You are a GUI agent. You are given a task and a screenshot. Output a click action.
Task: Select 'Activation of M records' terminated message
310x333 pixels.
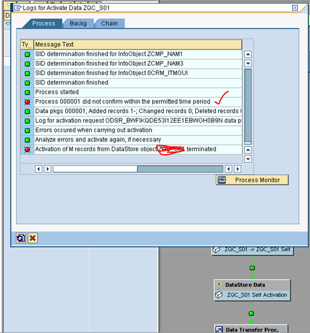(x=138, y=149)
